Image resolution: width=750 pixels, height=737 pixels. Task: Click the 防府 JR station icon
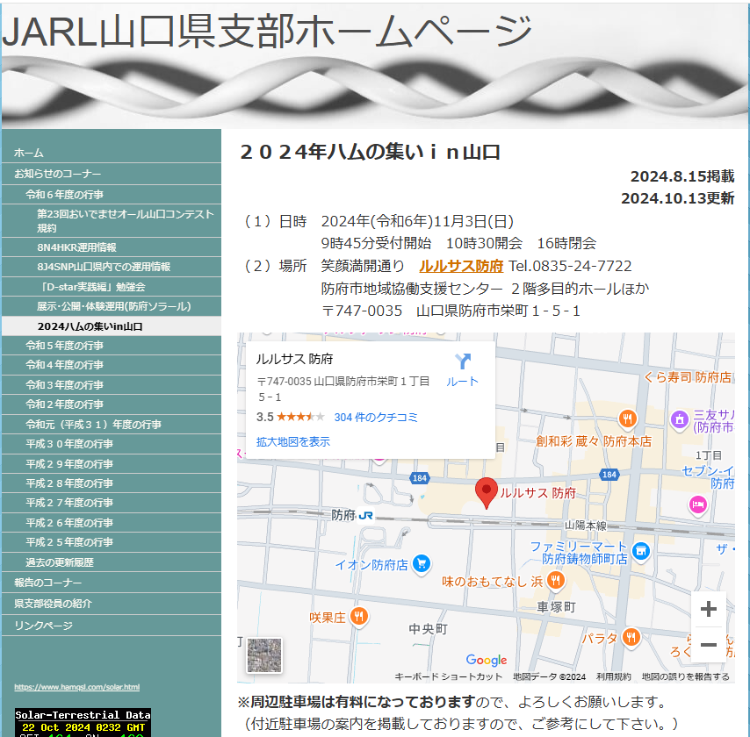coord(365,516)
